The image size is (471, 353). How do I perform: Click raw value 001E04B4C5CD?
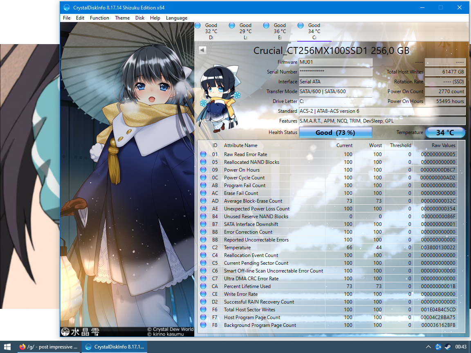pyautogui.click(x=438, y=309)
